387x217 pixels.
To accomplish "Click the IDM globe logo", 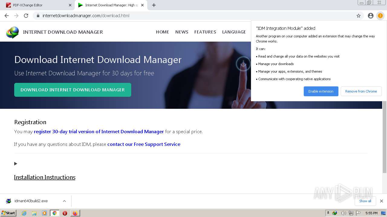I will click(12, 32).
